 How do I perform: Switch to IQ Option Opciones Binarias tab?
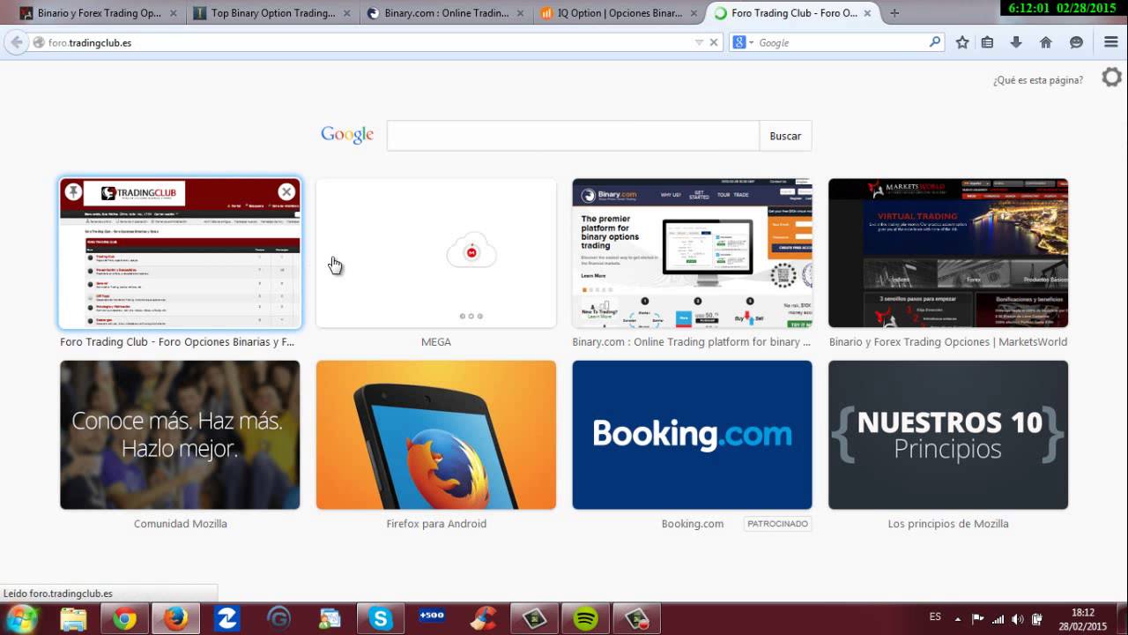[x=620, y=13]
